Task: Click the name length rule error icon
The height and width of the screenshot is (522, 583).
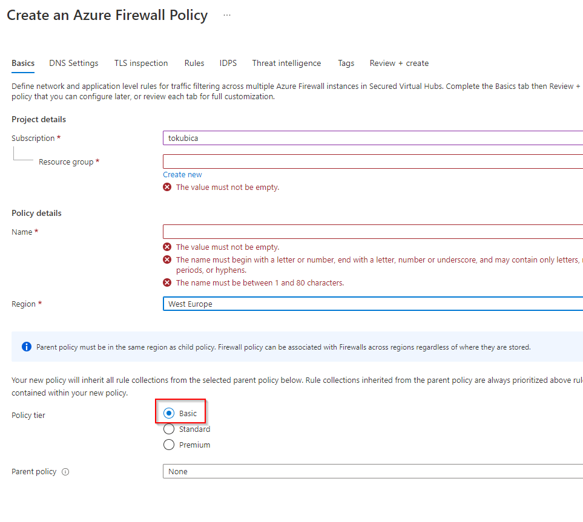Action: (168, 283)
